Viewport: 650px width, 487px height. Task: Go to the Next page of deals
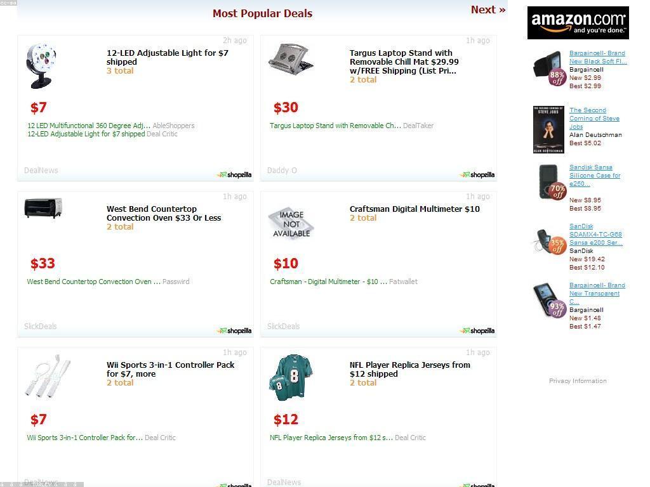tap(487, 10)
